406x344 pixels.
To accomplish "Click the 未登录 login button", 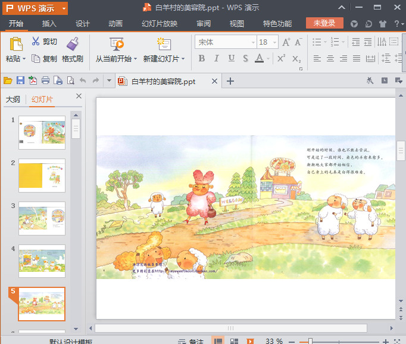I will coord(324,23).
